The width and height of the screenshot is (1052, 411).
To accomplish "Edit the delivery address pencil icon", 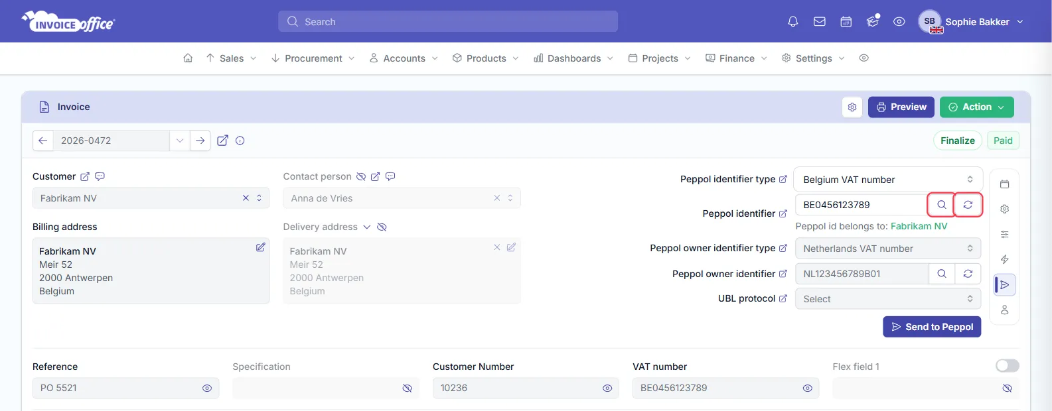I will pos(511,247).
